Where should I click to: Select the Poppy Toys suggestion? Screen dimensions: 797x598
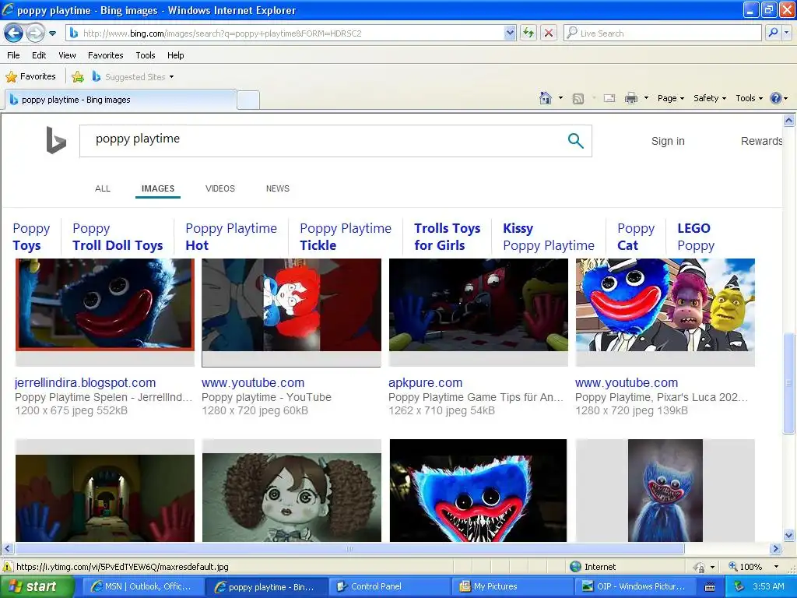pos(31,237)
